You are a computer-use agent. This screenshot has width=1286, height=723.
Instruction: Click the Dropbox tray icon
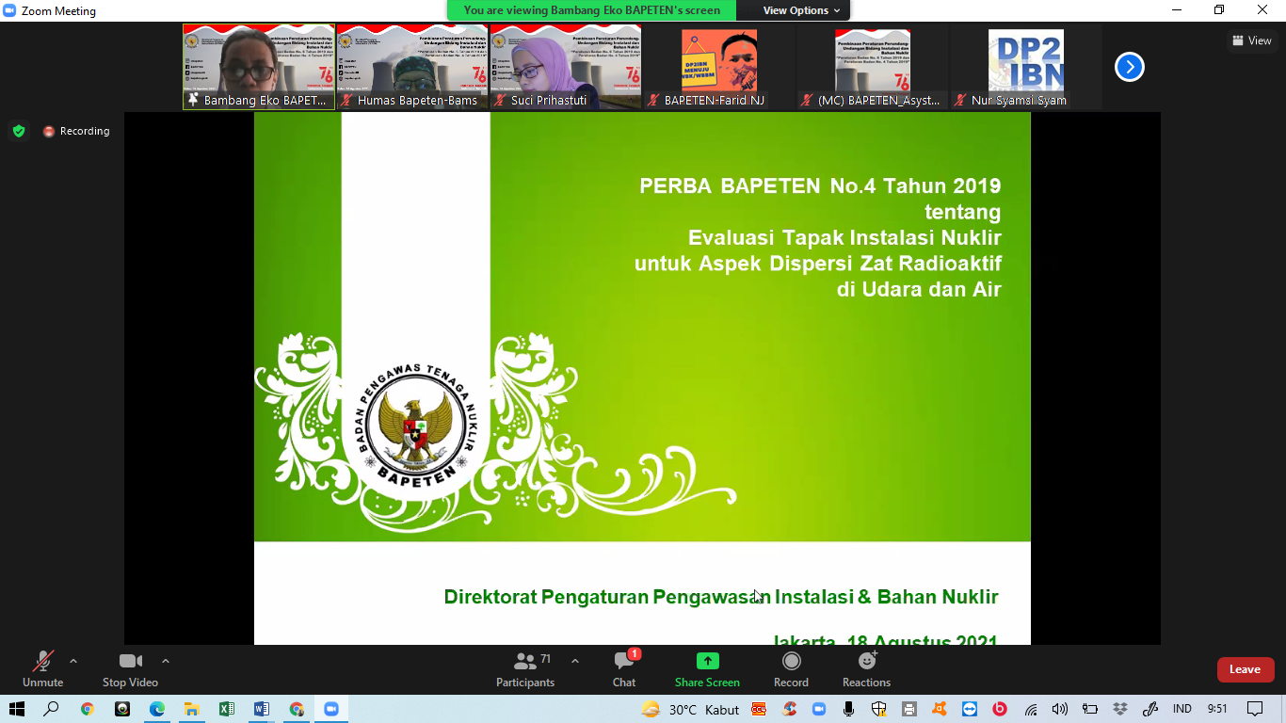pos(1120,709)
